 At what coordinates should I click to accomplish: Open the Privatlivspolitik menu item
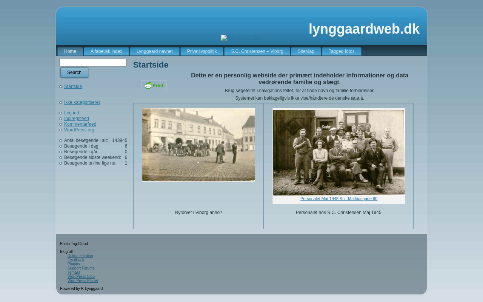tap(202, 51)
